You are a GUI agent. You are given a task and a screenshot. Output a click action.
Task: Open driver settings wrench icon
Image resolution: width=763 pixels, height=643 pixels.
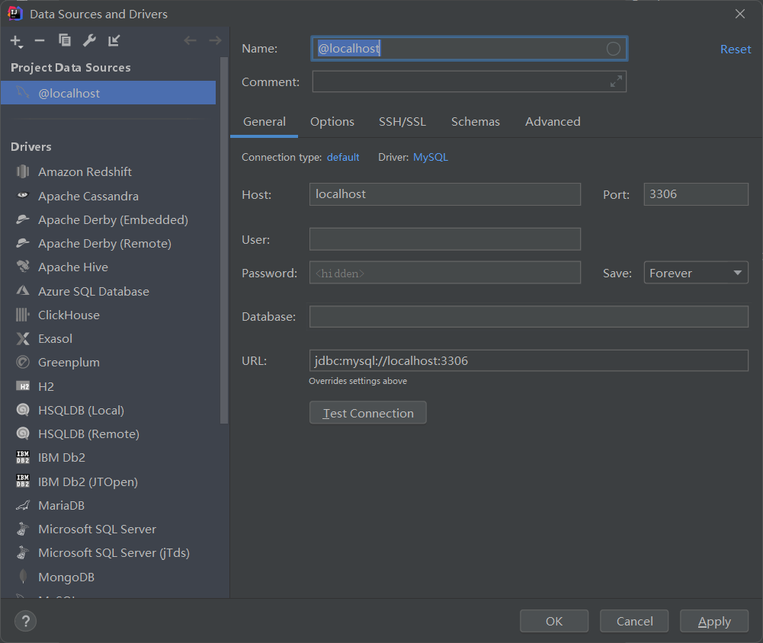point(89,40)
